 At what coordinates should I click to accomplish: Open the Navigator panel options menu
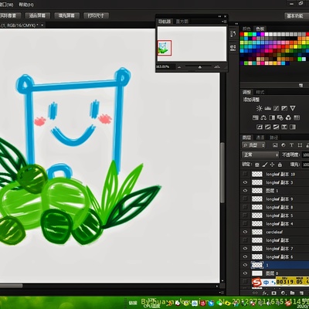point(224,22)
